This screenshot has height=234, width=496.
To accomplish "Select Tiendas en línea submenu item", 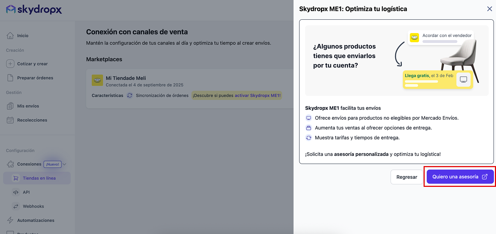I will pyautogui.click(x=37, y=178).
